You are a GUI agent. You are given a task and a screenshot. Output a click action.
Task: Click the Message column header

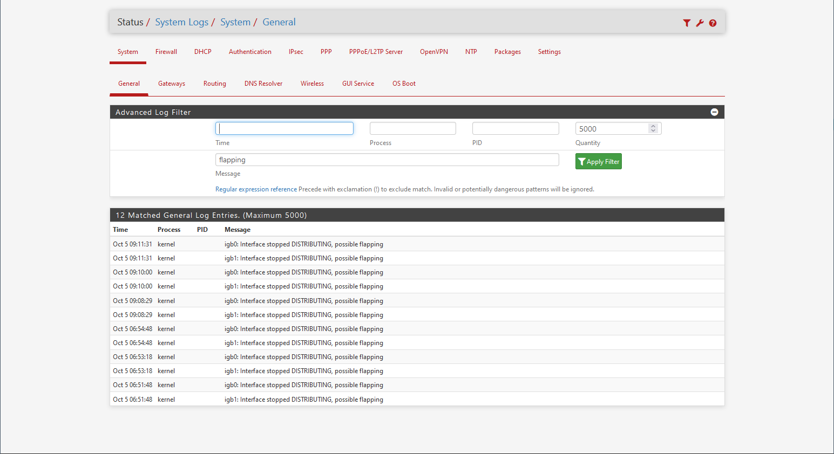[x=238, y=230]
